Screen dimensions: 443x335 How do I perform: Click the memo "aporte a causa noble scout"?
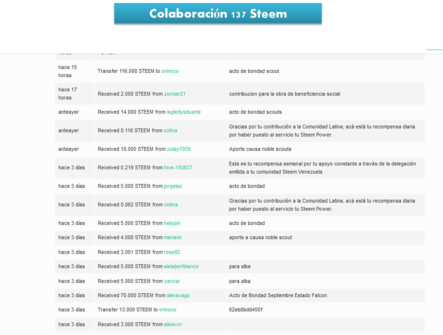pos(261,237)
